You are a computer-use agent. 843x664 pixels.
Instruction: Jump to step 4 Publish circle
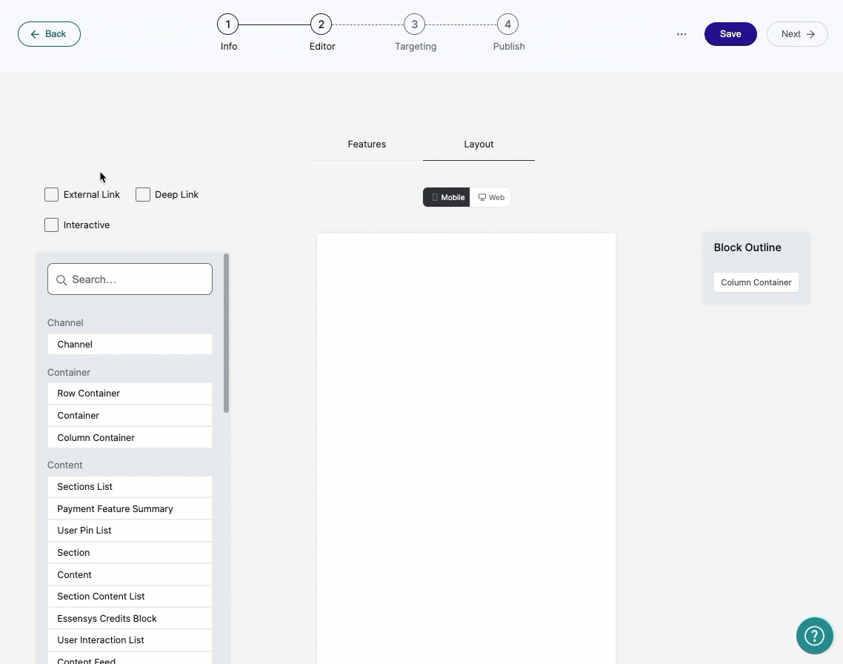tap(507, 24)
